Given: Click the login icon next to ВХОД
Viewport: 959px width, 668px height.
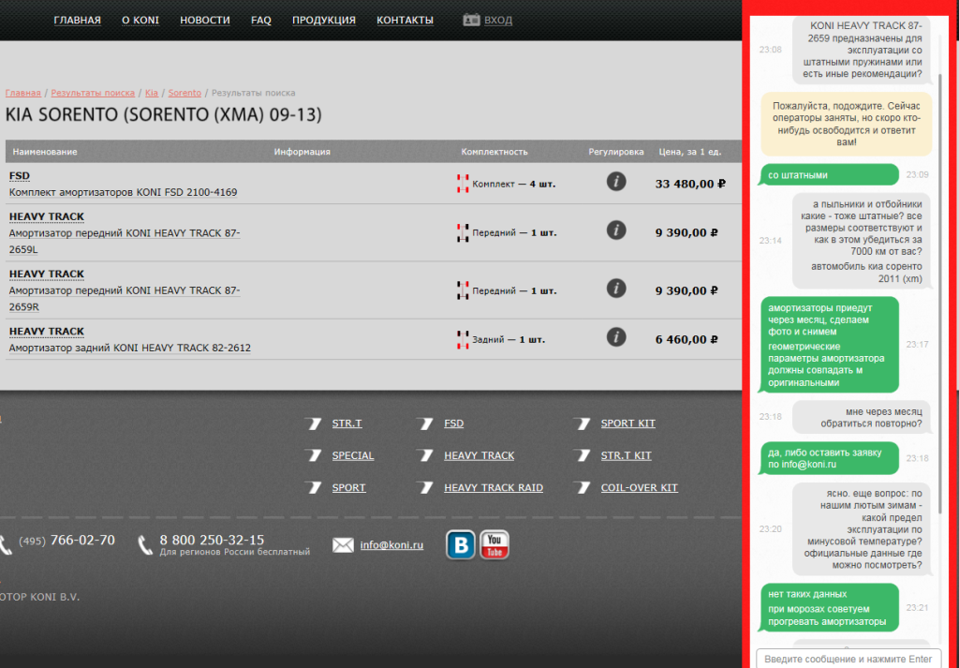Looking at the screenshot, I should tap(471, 20).
